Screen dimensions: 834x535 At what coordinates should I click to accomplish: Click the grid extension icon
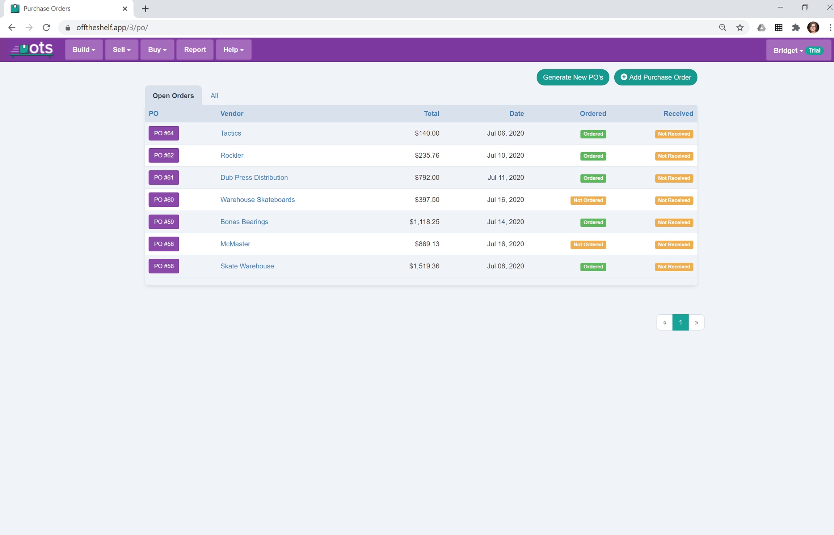pyautogui.click(x=779, y=27)
